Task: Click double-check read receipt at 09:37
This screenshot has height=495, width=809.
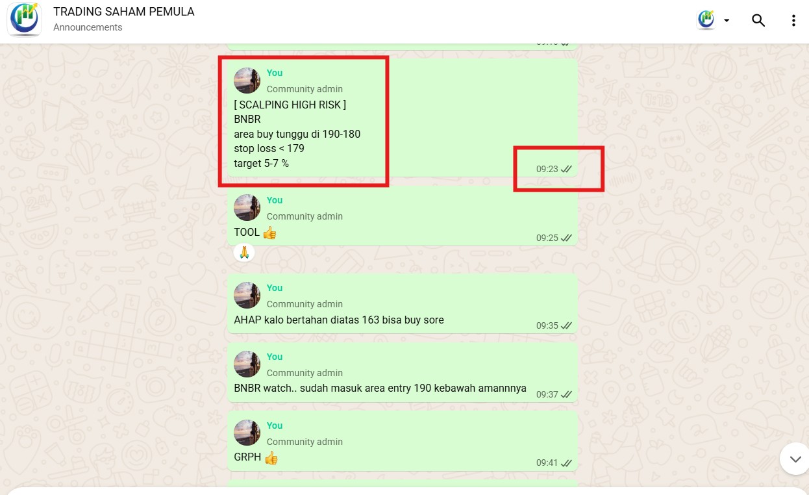Action: click(566, 394)
